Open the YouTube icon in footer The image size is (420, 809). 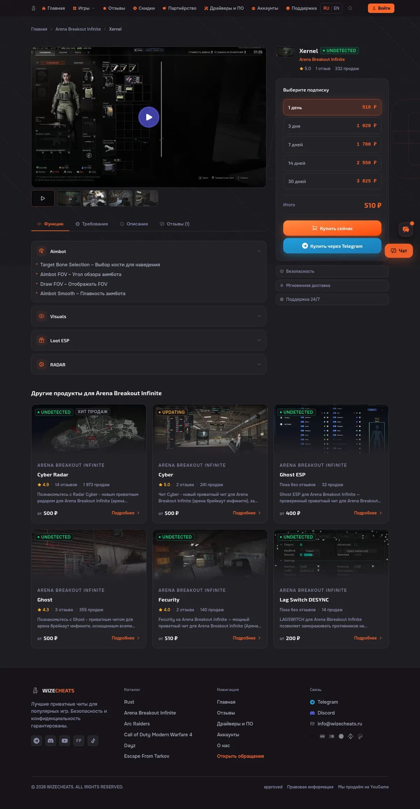[65, 740]
